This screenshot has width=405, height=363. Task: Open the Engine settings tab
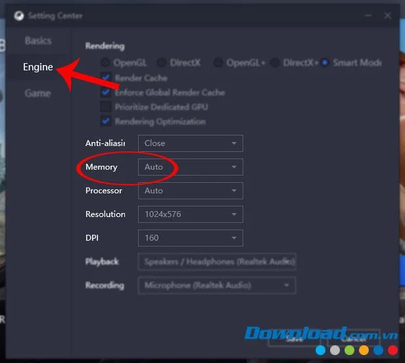pyautogui.click(x=38, y=67)
